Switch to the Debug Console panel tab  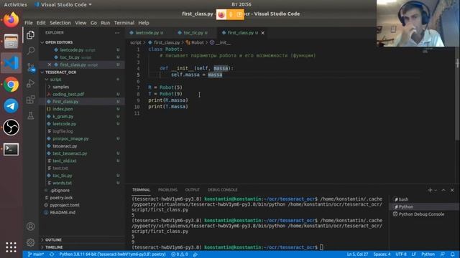(x=222, y=190)
